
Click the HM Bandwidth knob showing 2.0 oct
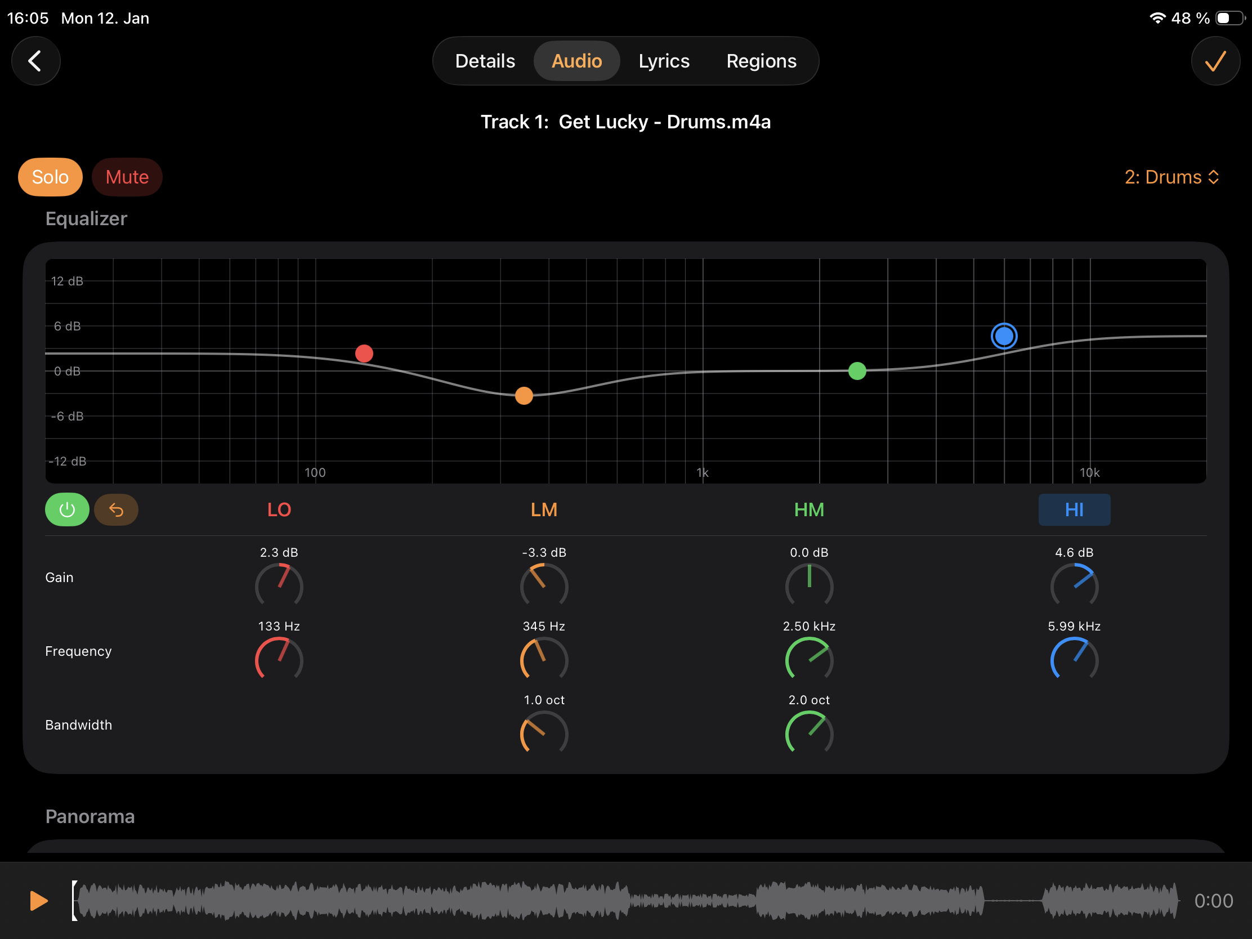(x=809, y=733)
